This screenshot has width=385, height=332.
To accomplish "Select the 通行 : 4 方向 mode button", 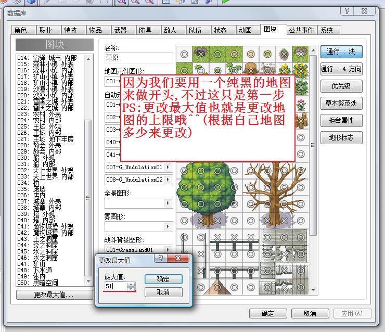I will [x=341, y=69].
